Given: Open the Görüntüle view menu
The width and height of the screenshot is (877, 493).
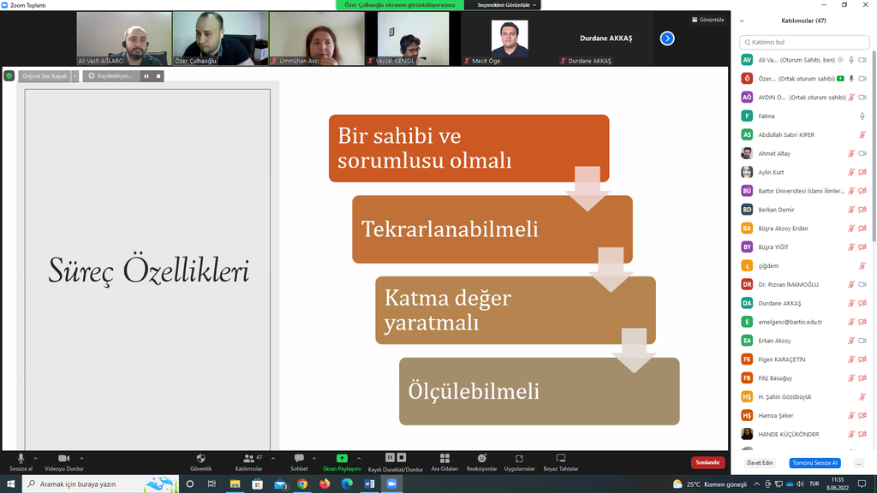Looking at the screenshot, I should click(707, 20).
